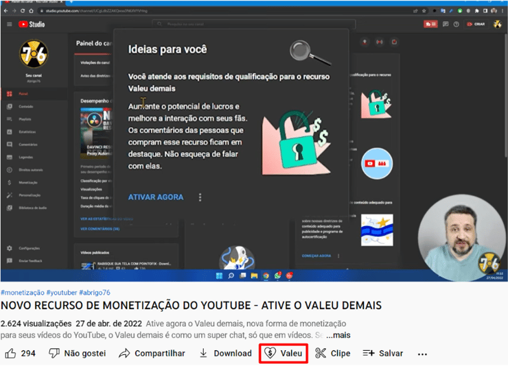Open the account avatar in Studio top bar
The image size is (508, 368).
coord(497,24)
